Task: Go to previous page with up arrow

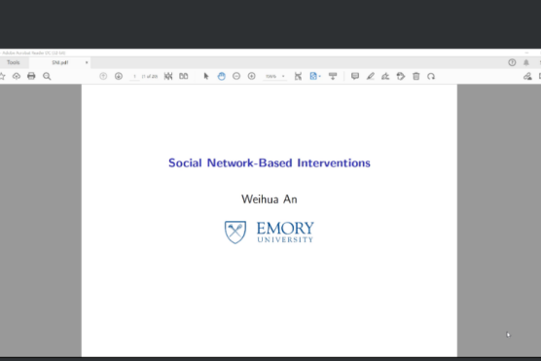Action: tap(103, 76)
